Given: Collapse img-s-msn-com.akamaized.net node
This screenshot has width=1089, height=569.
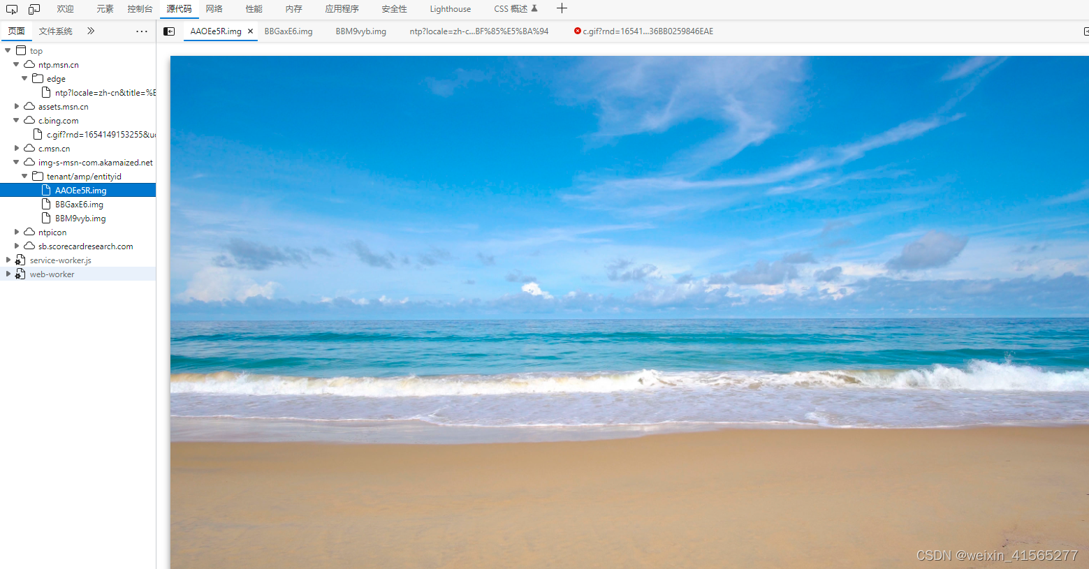Looking at the screenshot, I should (x=16, y=162).
